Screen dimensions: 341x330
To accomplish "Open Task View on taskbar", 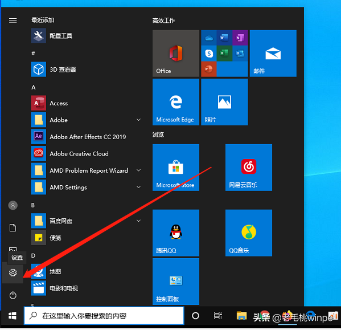I will 217,316.
